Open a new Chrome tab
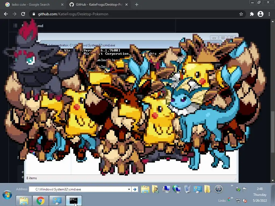Image resolution: width=275 pixels, height=206 pixels. (137, 5)
